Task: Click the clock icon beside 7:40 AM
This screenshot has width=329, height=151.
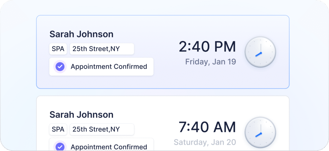Action: [260, 132]
